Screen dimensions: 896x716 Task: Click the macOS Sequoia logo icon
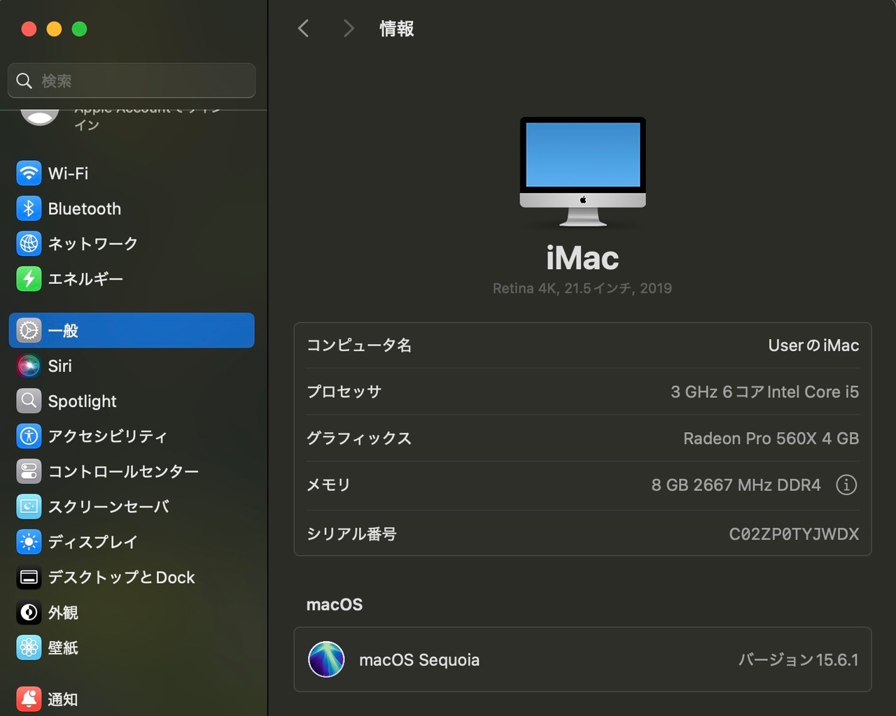(x=326, y=659)
